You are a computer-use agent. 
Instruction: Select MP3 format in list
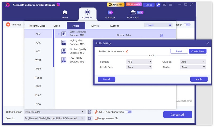pyautogui.click(x=38, y=34)
